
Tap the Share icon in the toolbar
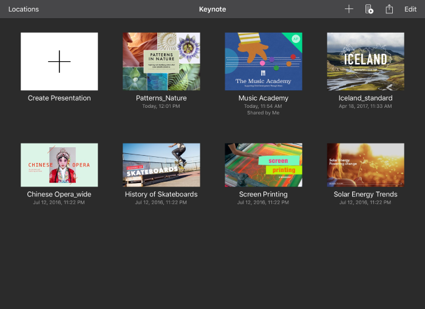pos(390,9)
